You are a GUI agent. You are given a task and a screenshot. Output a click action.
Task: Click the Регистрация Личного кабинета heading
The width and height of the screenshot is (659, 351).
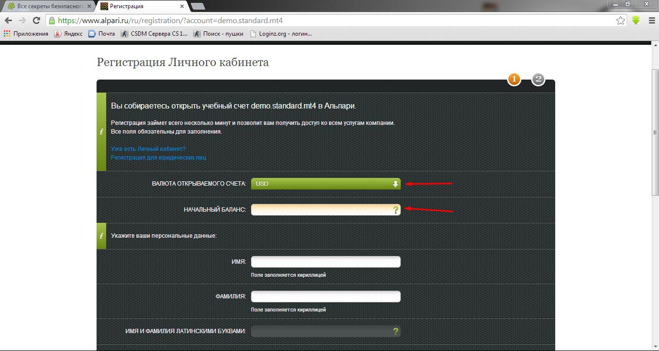point(183,62)
